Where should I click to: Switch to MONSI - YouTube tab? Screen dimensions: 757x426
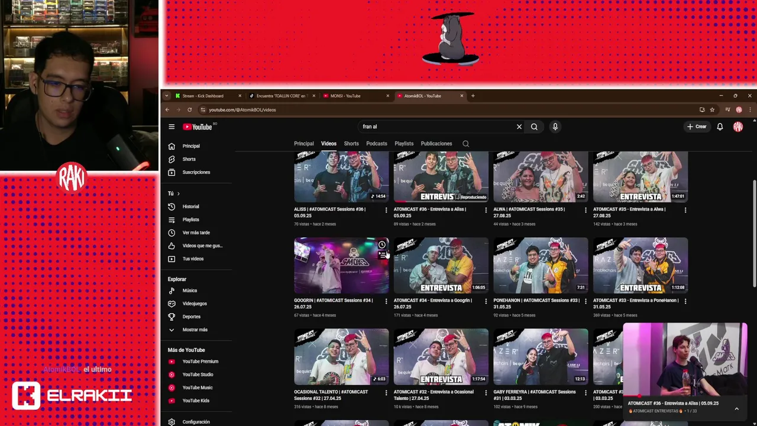(355, 96)
